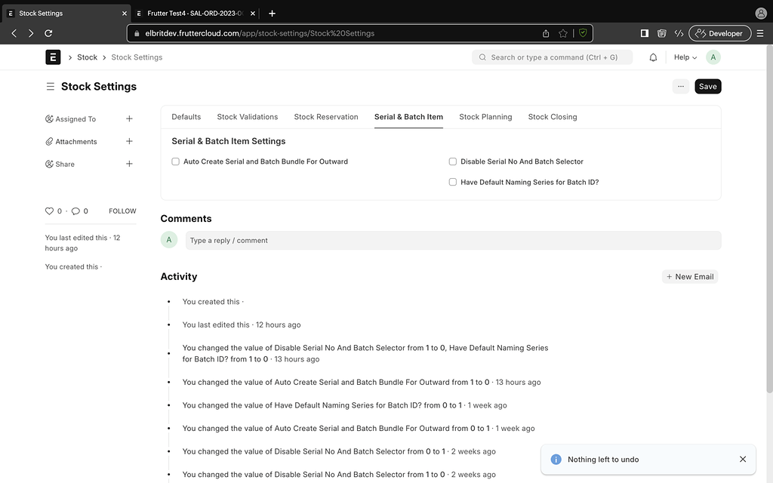Viewport: 773px width, 483px height.
Task: Open the three-dot menu beside Save
Action: (x=680, y=86)
